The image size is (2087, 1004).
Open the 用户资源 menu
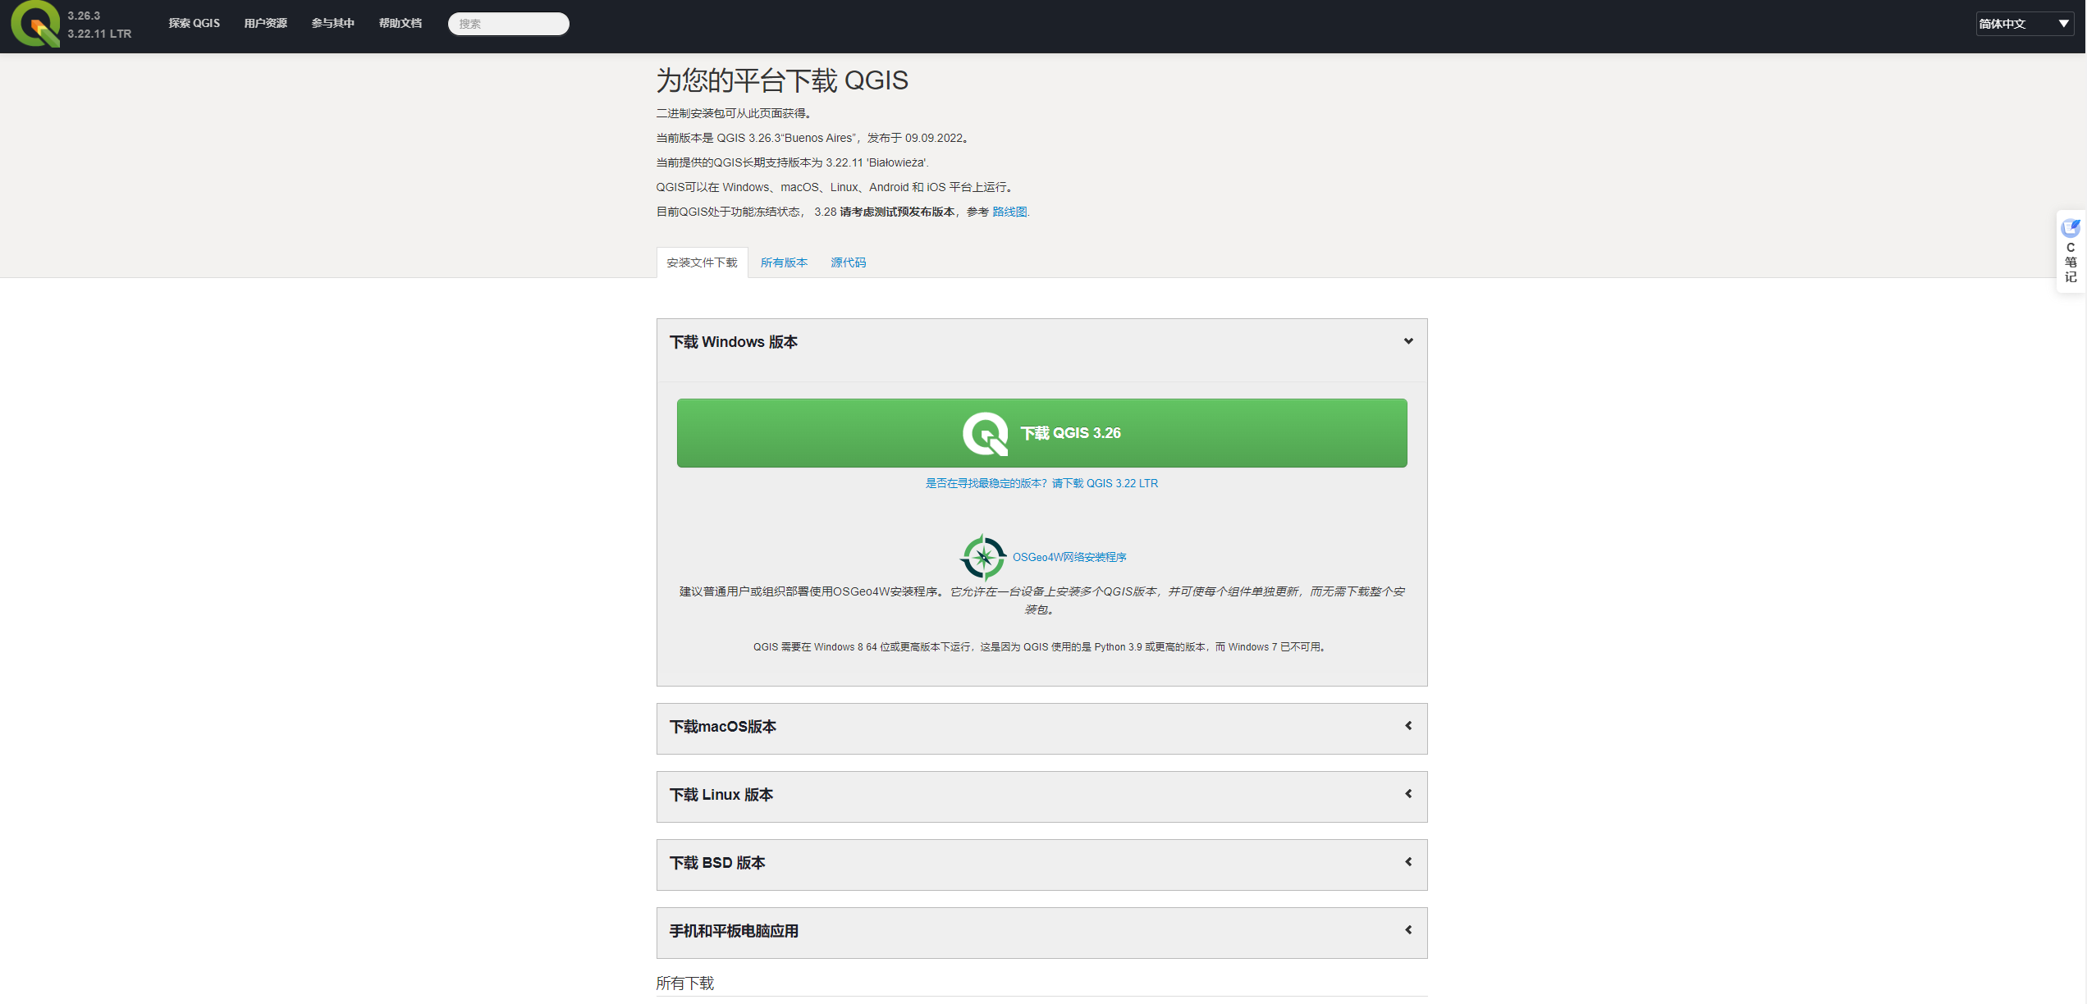(x=265, y=23)
